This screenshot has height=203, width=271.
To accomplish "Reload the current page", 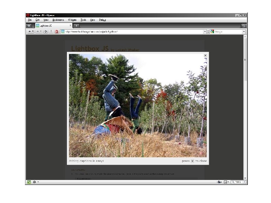I will point(45,31).
